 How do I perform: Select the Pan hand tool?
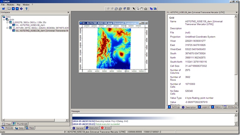pos(142,9)
